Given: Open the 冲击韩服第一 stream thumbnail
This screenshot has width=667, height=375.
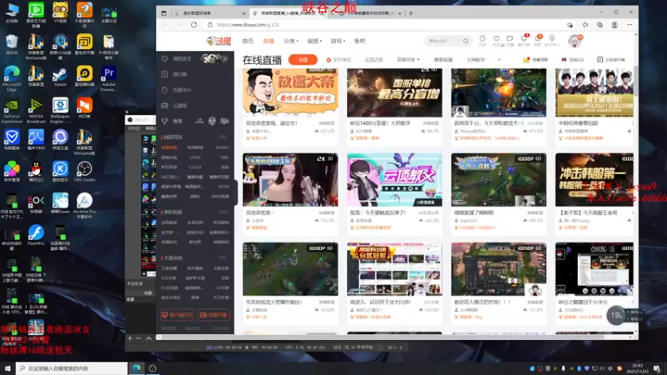Looking at the screenshot, I should [594, 179].
